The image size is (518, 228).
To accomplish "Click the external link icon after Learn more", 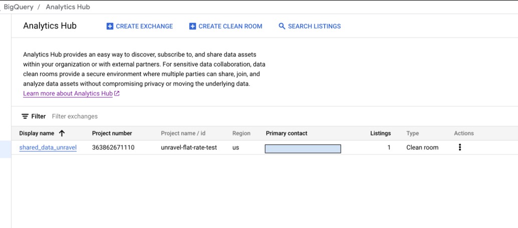I will (117, 93).
